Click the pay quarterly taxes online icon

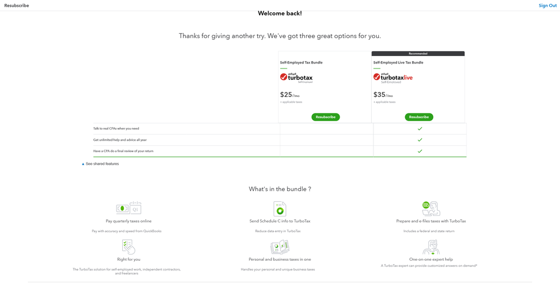pyautogui.click(x=128, y=208)
